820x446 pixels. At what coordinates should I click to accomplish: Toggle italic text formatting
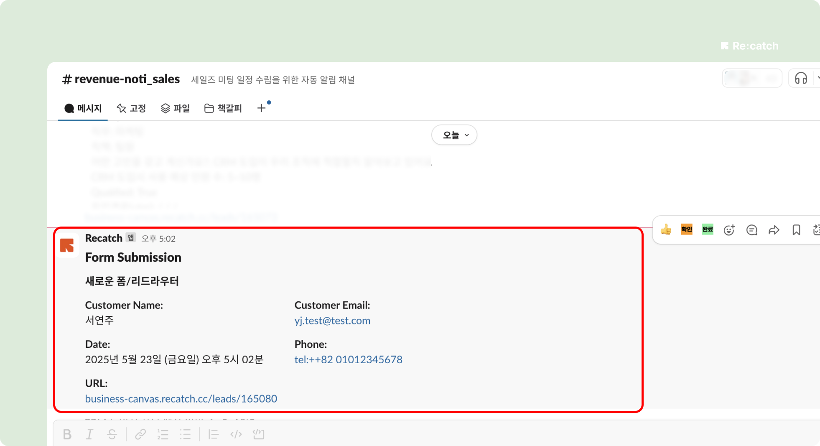pos(89,435)
